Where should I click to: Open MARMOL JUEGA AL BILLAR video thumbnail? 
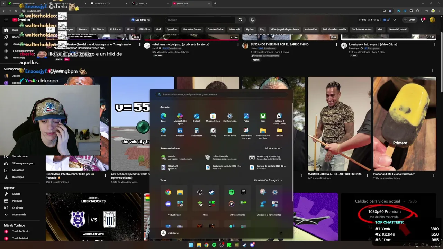pyautogui.click(x=339, y=124)
